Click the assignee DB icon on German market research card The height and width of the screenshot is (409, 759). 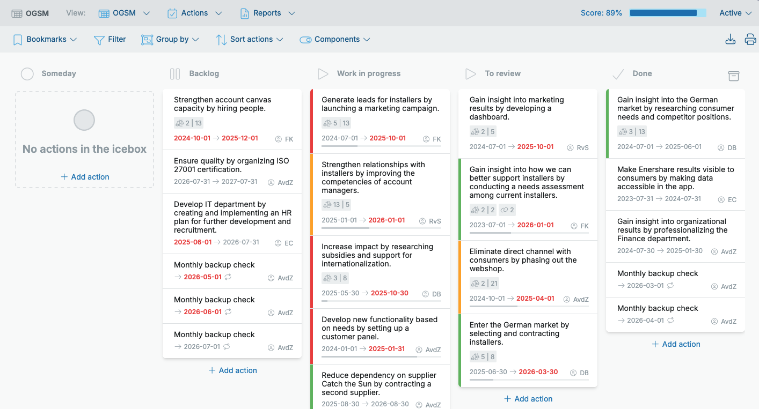tap(721, 147)
